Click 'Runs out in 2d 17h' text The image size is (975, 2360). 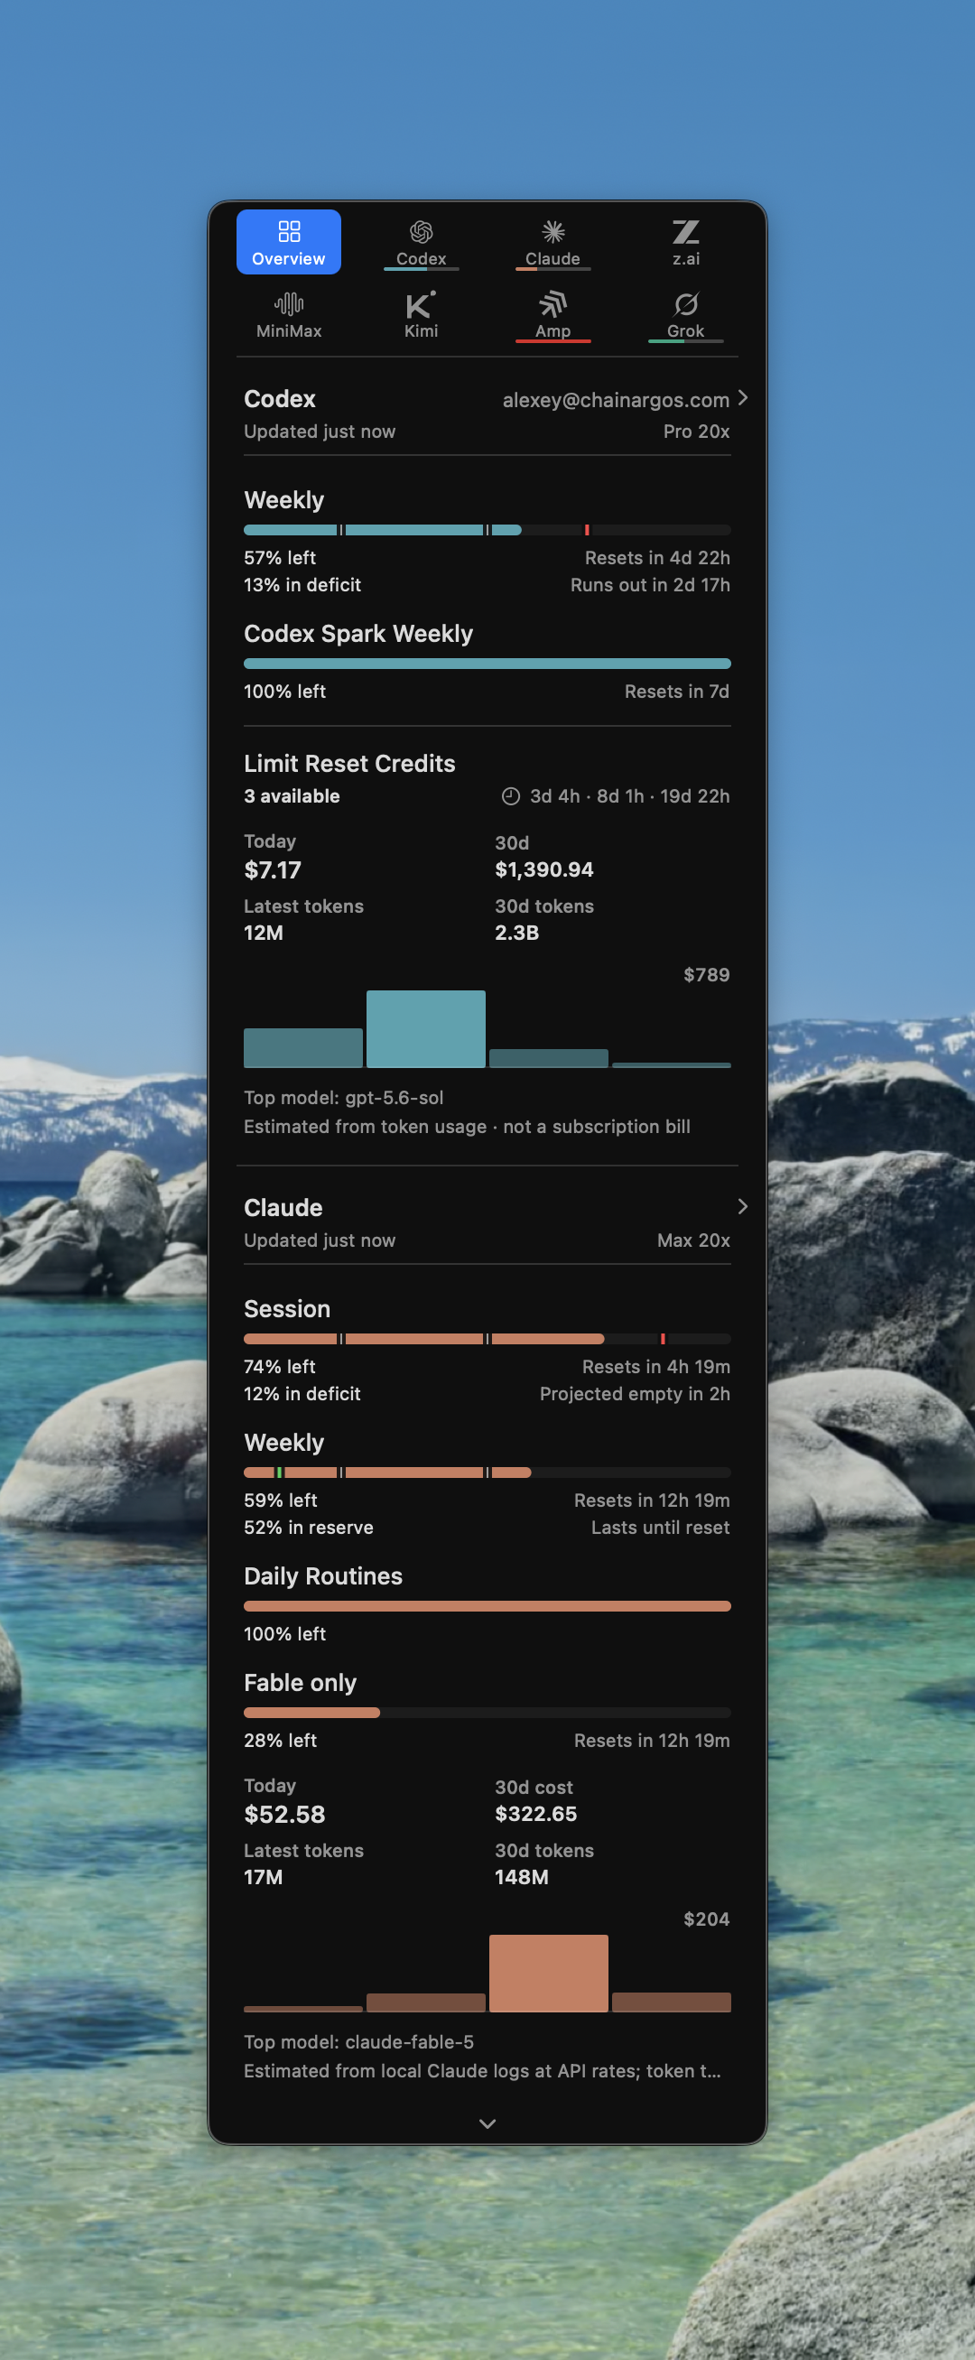650,584
